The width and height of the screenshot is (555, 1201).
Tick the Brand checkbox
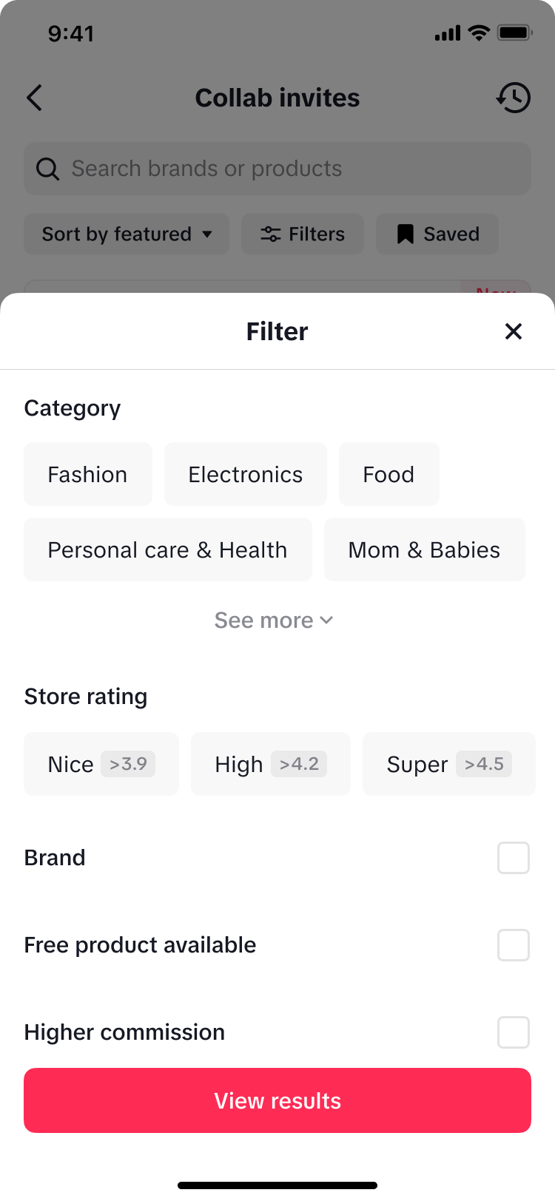coord(514,858)
